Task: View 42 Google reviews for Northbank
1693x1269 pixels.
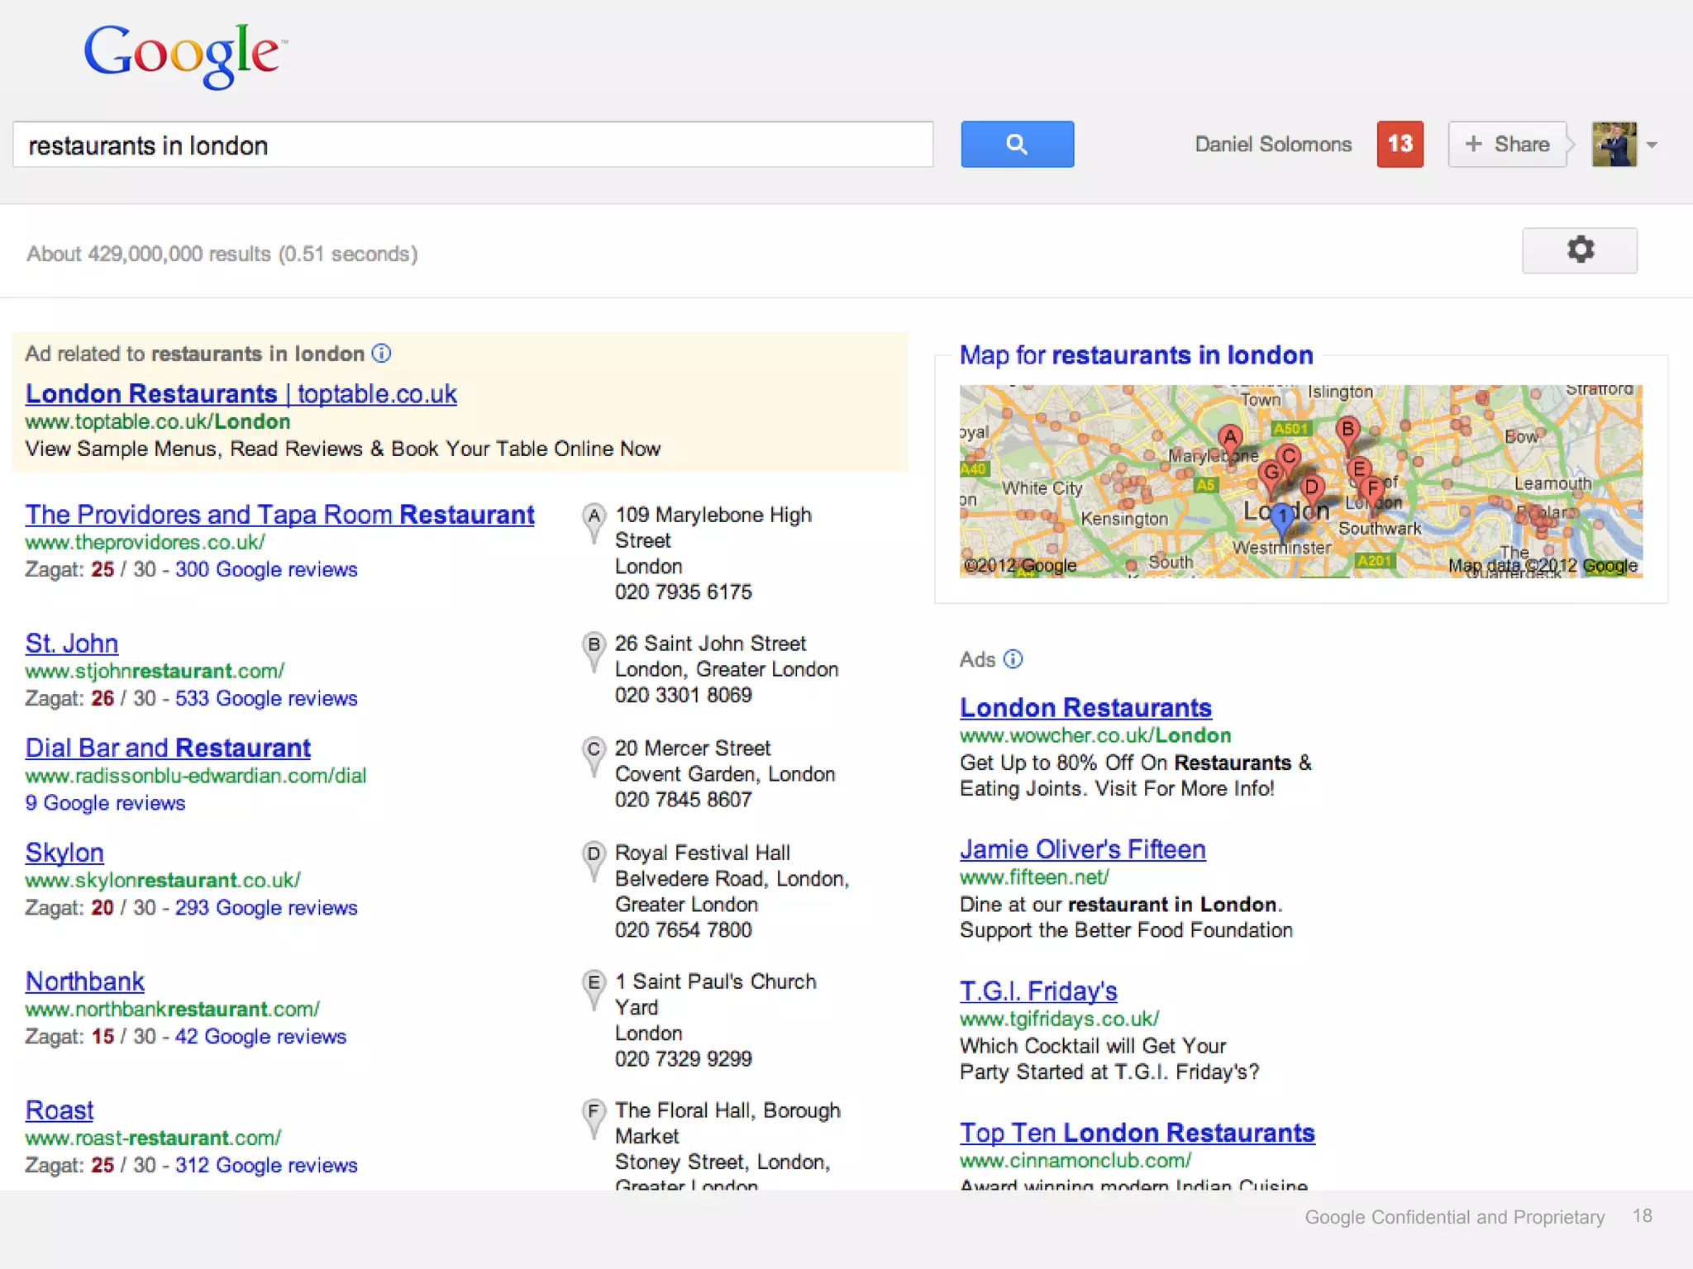Action: 260,1037
